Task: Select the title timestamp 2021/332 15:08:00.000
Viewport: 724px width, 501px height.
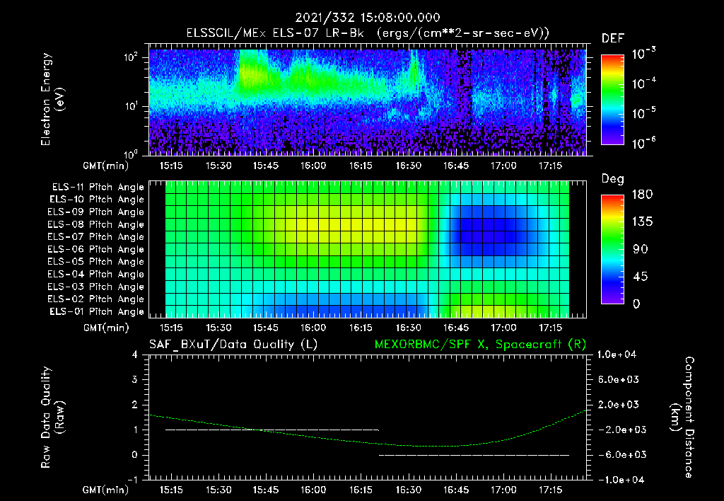Action: coord(368,18)
